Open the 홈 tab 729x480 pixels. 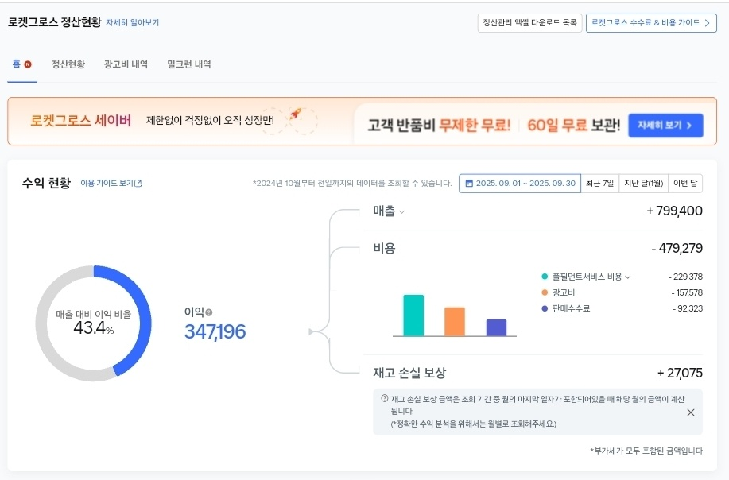pyautogui.click(x=16, y=64)
